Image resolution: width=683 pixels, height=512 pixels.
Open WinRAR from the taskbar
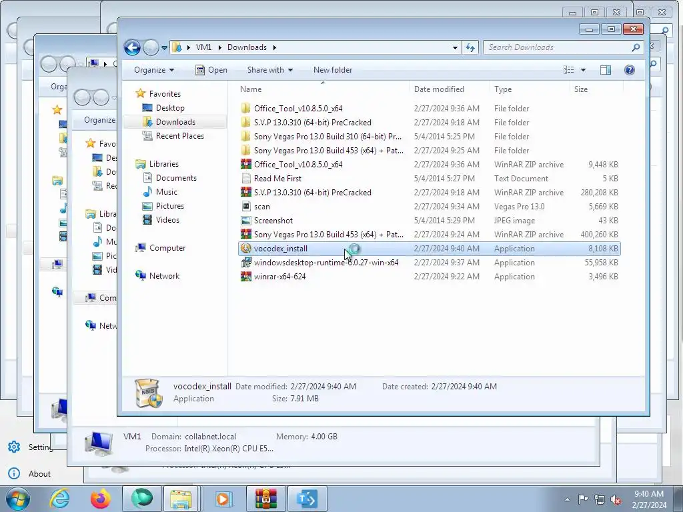(265, 499)
